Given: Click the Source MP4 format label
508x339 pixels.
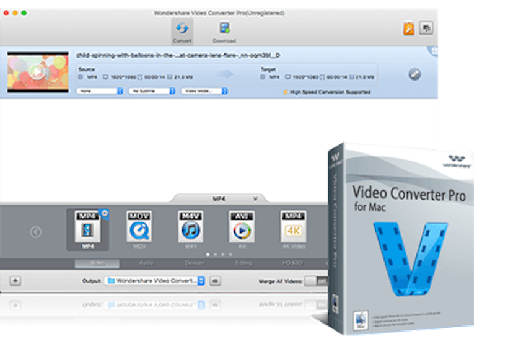Looking at the screenshot, I should [x=92, y=77].
